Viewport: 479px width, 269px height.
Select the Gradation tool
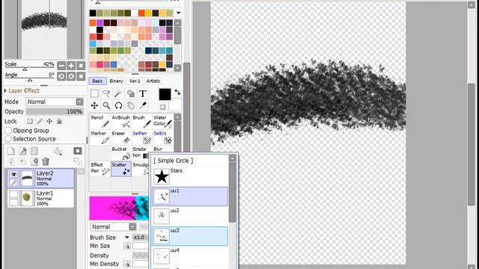pyautogui.click(x=141, y=152)
